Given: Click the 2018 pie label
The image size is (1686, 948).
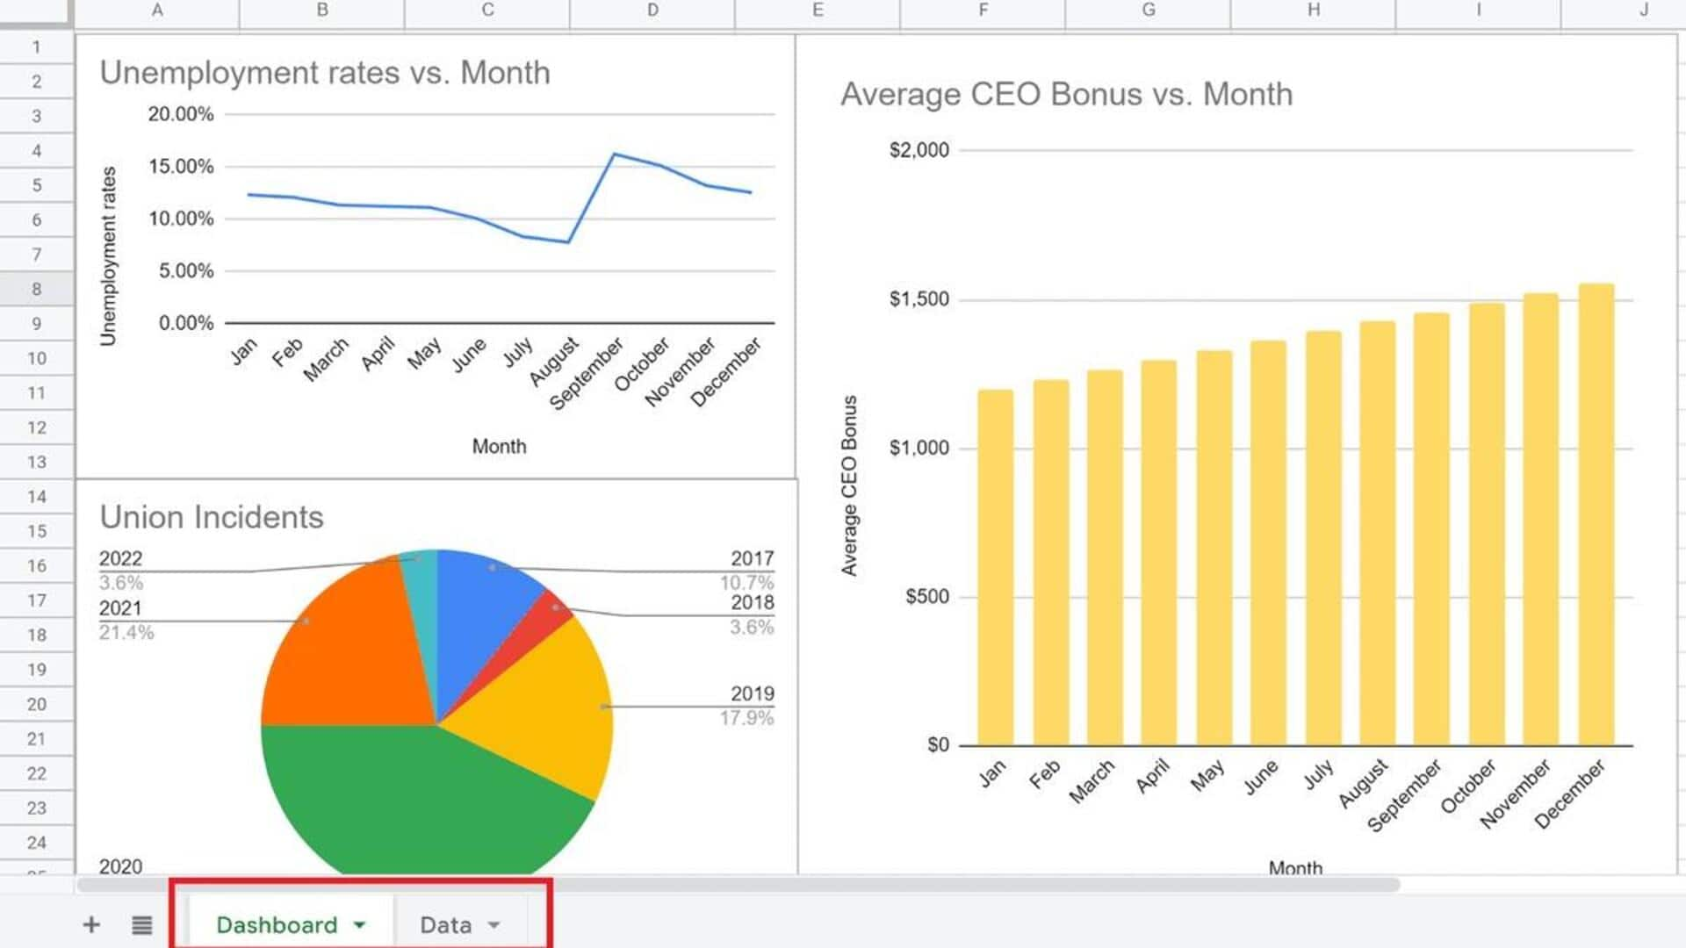Looking at the screenshot, I should click(x=753, y=602).
